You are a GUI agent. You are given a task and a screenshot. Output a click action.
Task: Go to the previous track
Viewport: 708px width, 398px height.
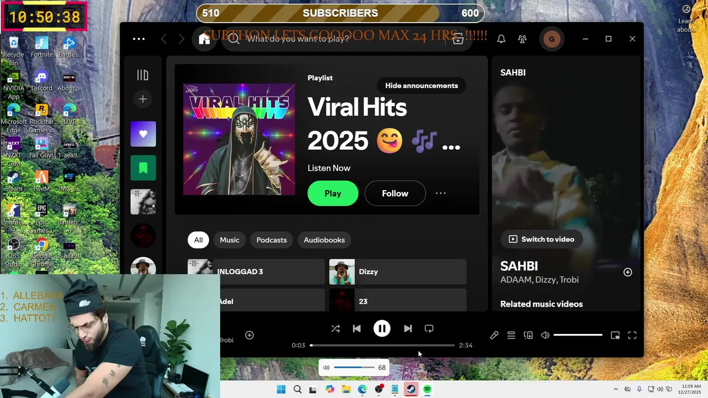tap(357, 328)
